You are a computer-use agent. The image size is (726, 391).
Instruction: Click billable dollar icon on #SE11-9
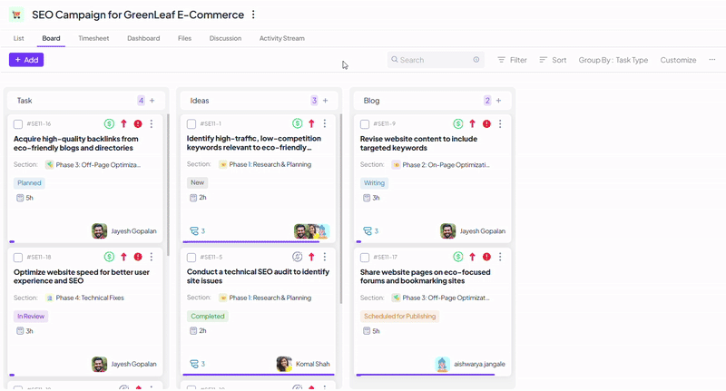click(458, 123)
